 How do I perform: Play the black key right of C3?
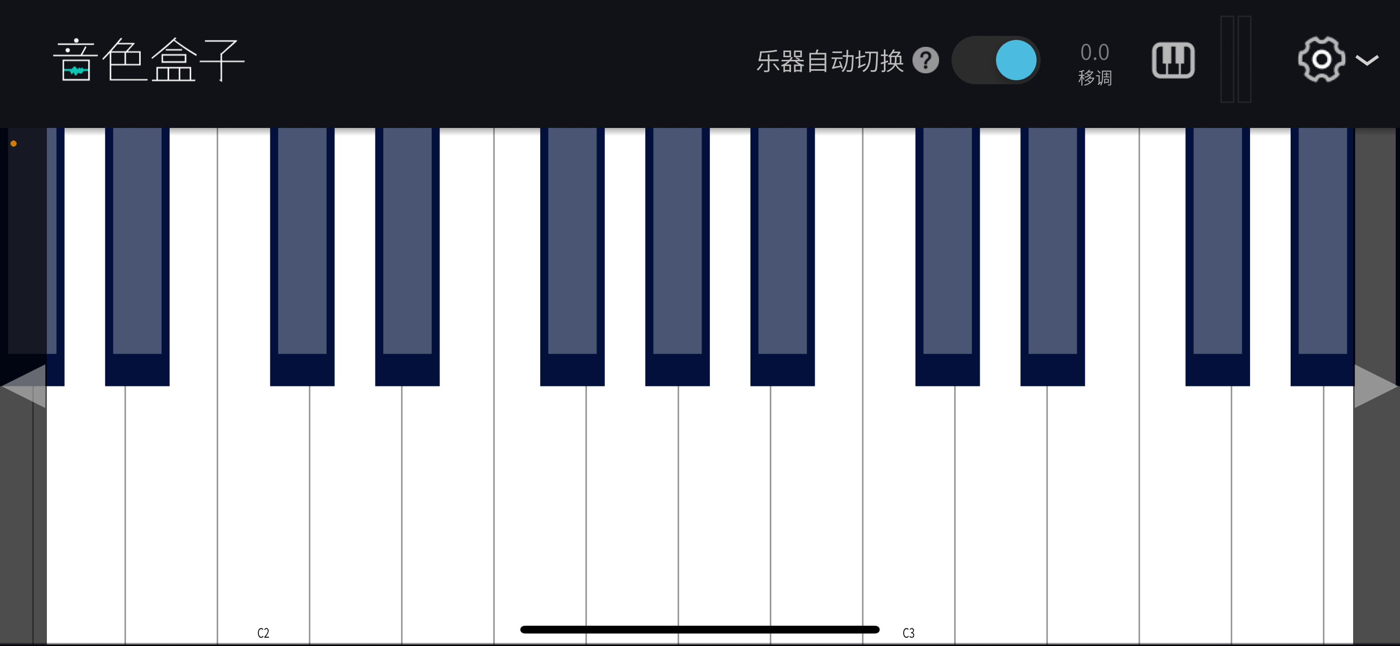point(947,257)
